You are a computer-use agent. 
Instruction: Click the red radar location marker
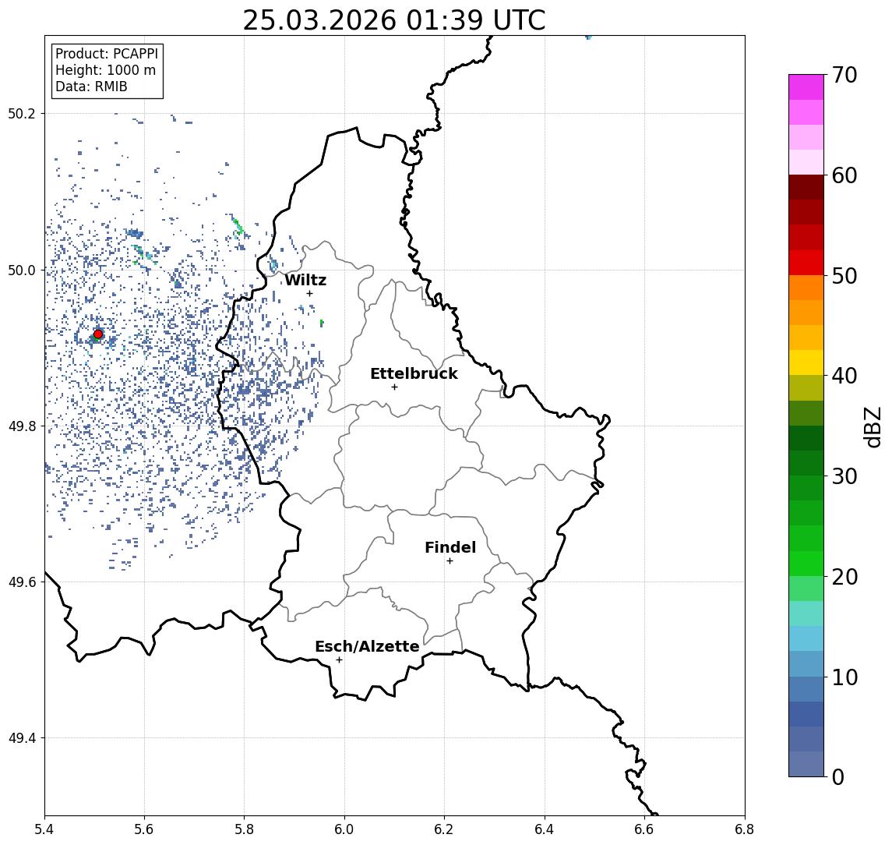click(x=98, y=334)
